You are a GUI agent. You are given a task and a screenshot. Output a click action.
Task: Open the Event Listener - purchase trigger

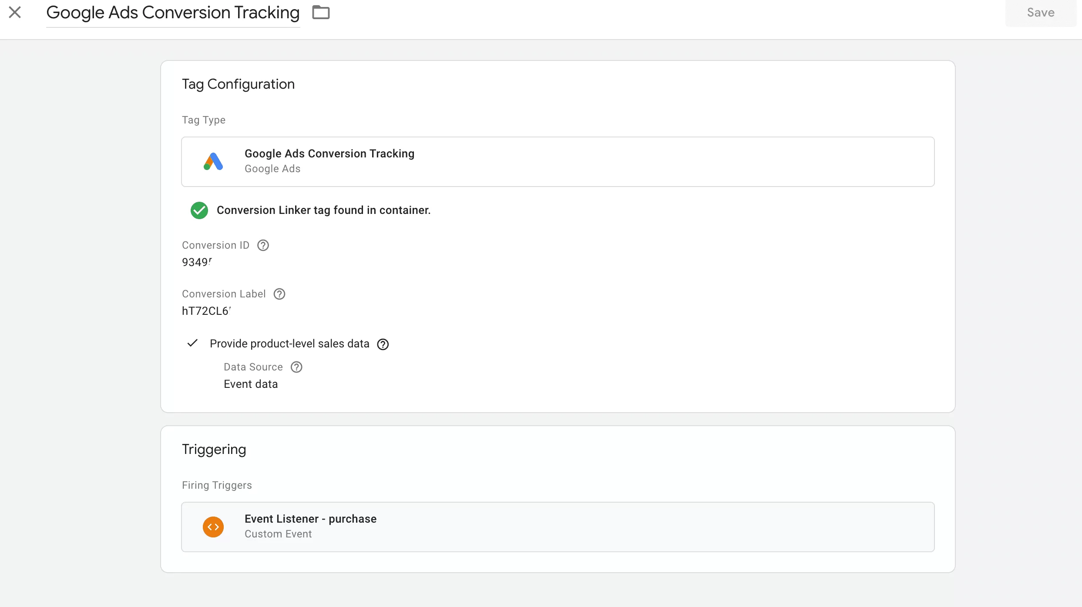[558, 527]
